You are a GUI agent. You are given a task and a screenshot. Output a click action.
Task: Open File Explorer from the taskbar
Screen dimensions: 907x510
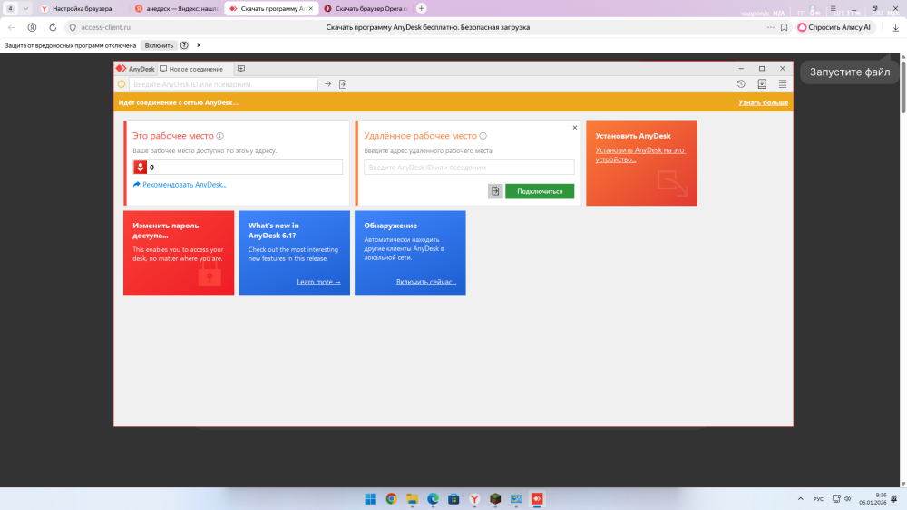tap(413, 499)
